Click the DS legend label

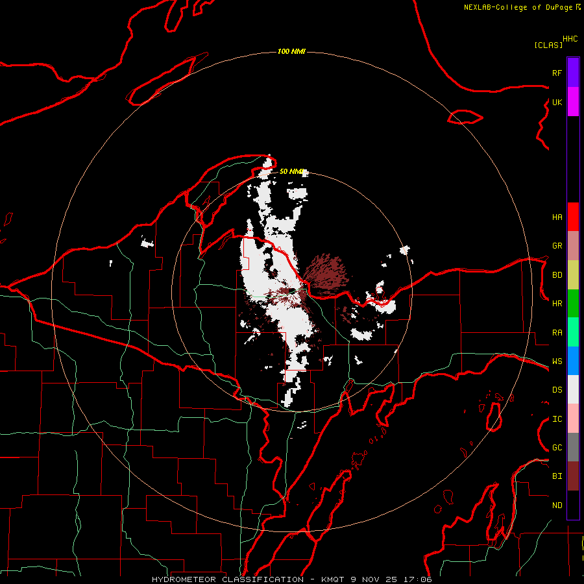tap(557, 390)
